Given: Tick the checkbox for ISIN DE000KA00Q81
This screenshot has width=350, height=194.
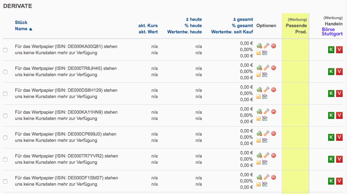Looking at the screenshot, I should (x=5, y=50).
